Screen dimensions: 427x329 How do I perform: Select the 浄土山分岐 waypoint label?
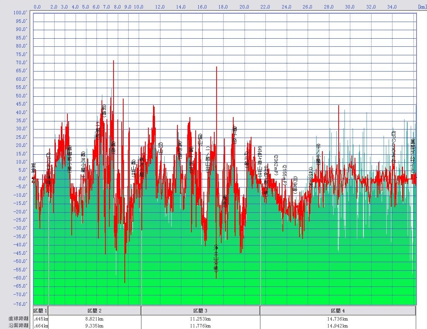coord(216,259)
